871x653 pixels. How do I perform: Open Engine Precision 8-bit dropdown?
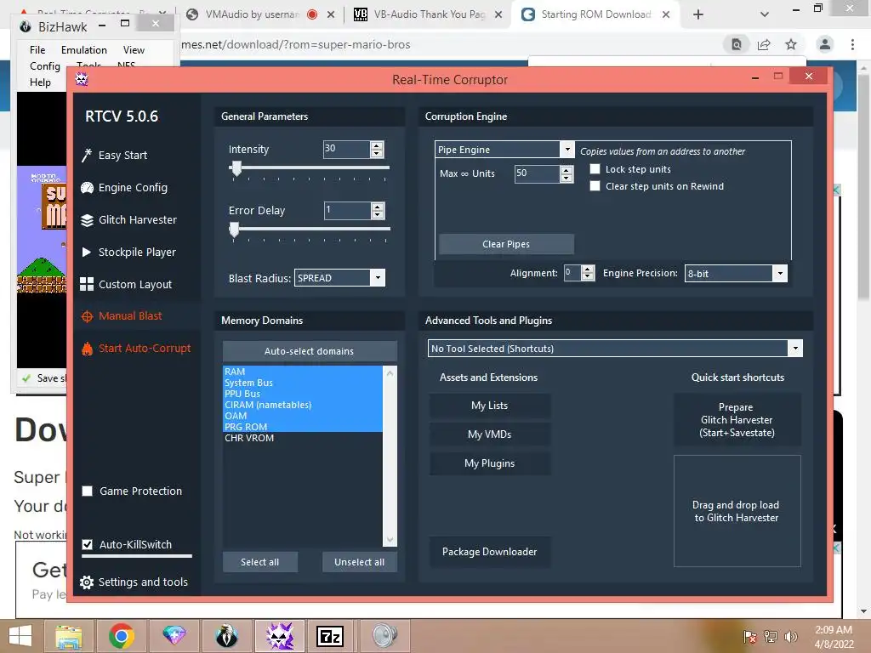[780, 273]
